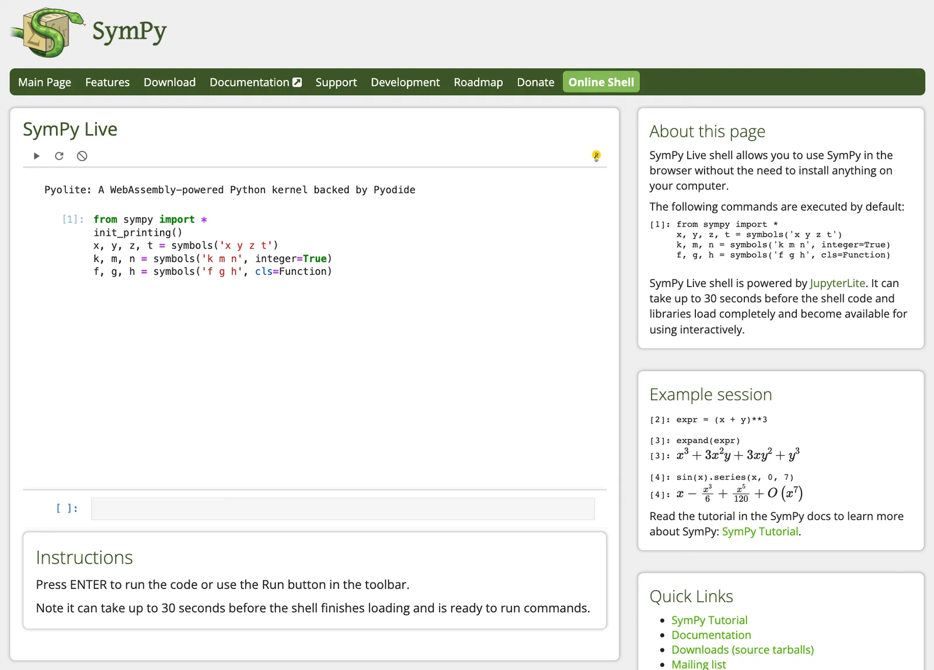The height and width of the screenshot is (670, 934).
Task: Follow the JupyterLite link
Action: click(x=837, y=283)
